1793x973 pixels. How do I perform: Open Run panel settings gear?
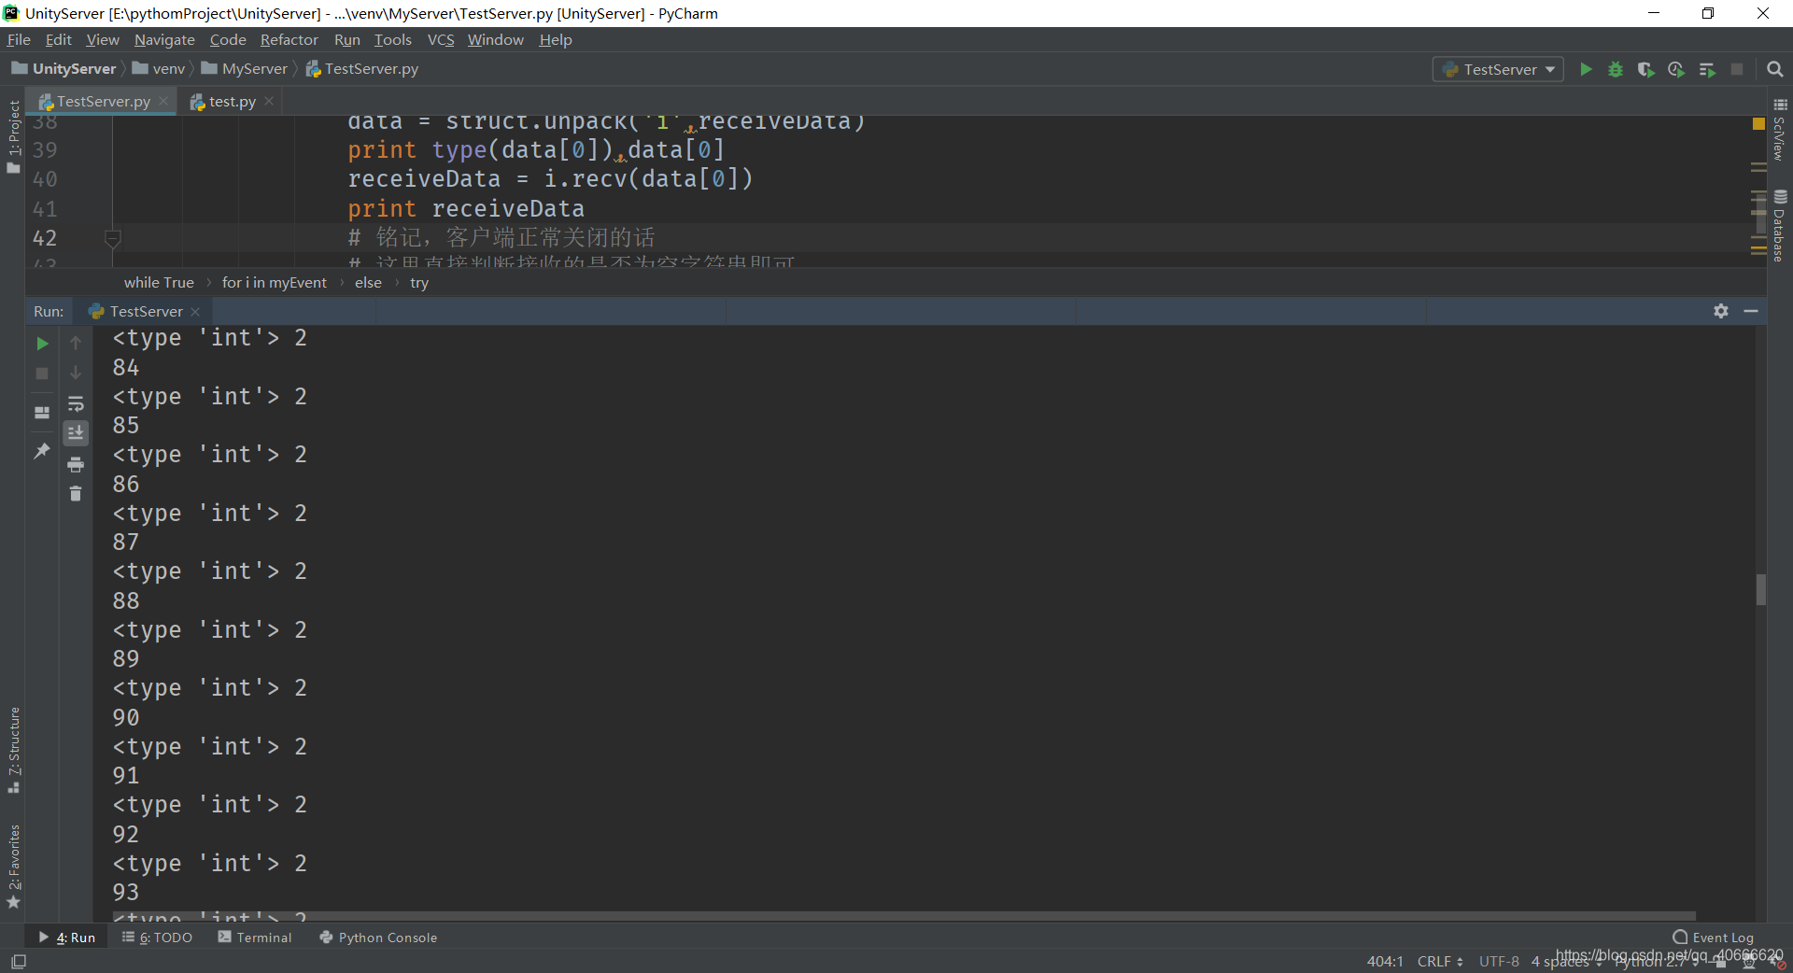pyautogui.click(x=1721, y=311)
